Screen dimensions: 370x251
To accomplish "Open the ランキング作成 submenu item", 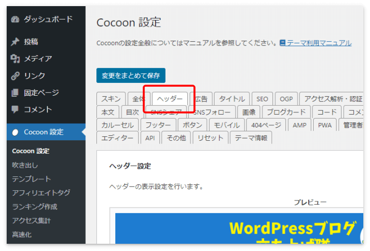I will tap(35, 206).
